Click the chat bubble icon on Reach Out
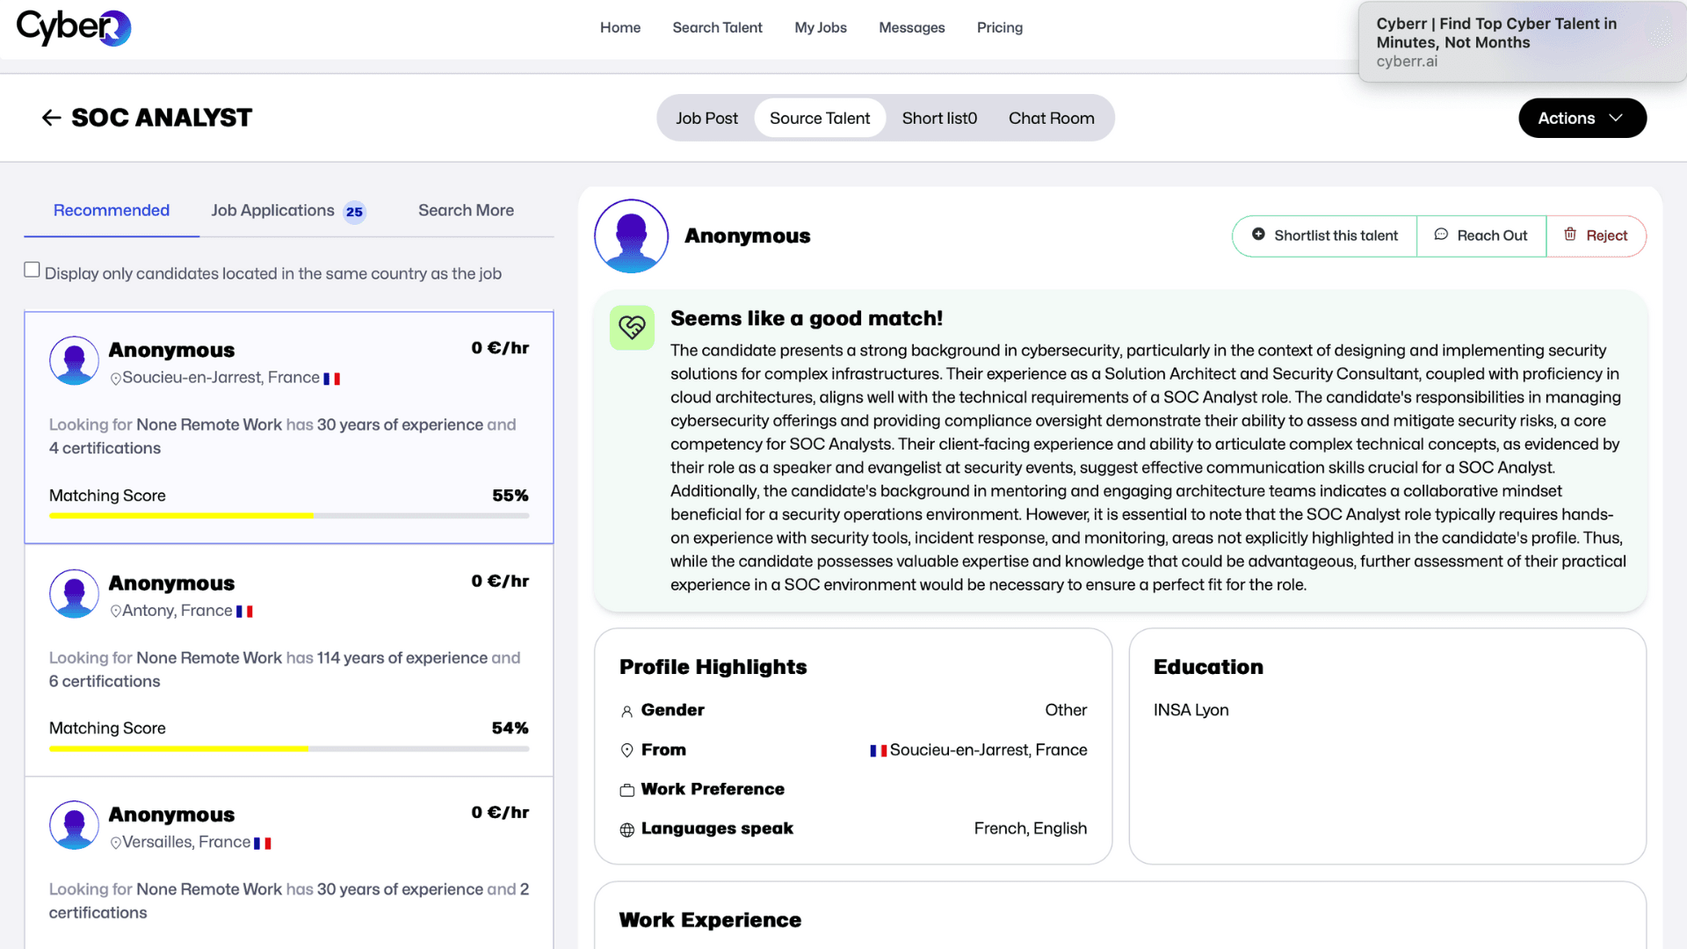This screenshot has width=1687, height=949. click(x=1441, y=235)
